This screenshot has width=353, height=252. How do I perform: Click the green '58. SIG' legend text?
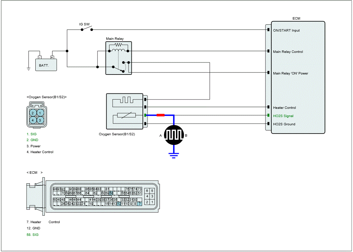pos(33,234)
